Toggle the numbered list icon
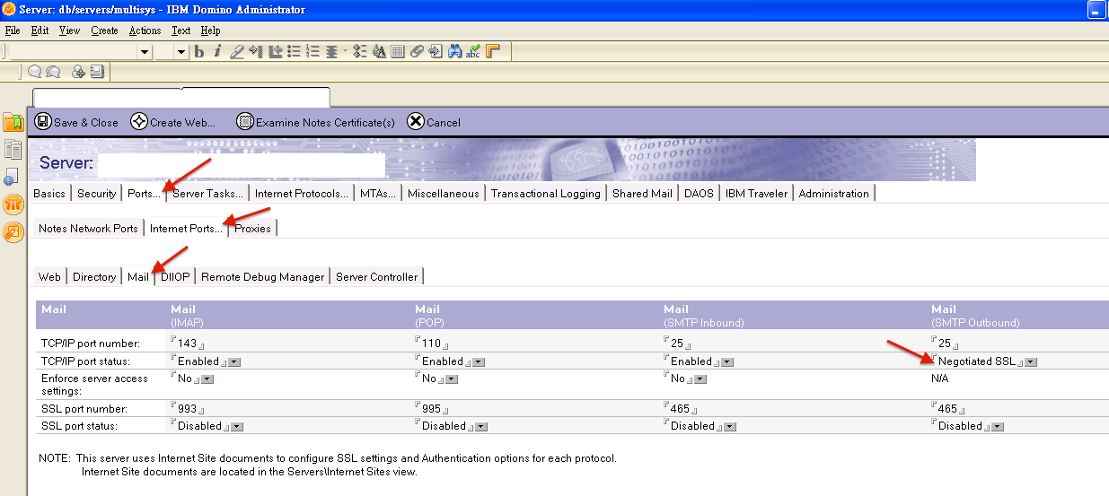Viewport: 1109px width, 496px height. click(312, 52)
